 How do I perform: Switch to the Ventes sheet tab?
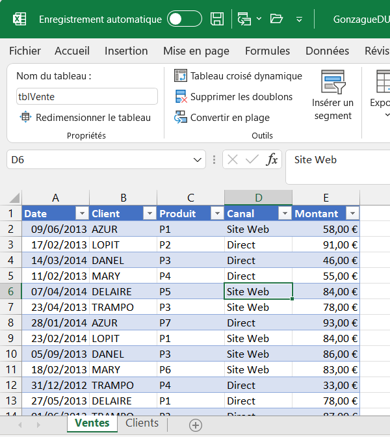[92, 423]
